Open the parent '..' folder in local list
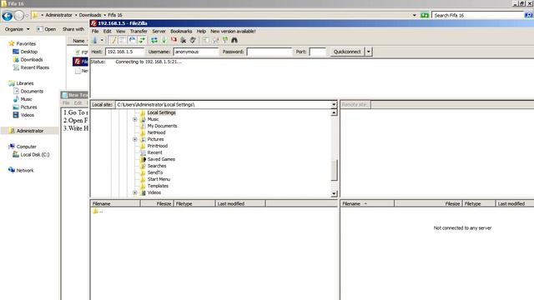The width and height of the screenshot is (534, 300). coord(98,211)
